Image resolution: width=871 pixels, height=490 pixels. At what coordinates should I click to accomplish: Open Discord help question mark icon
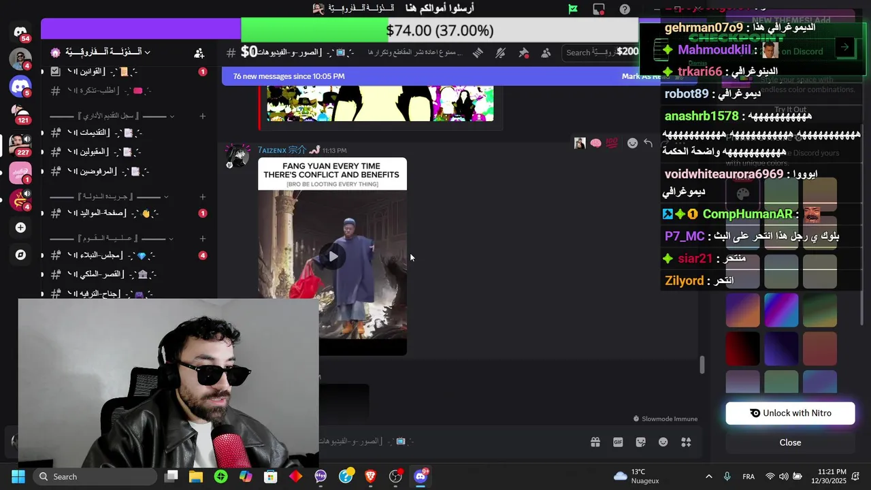pyautogui.click(x=625, y=10)
